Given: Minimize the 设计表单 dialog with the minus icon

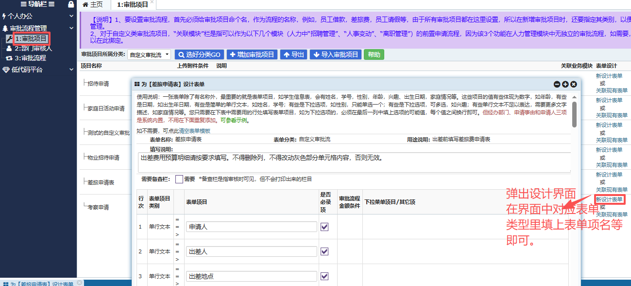Looking at the screenshot, I should click(x=557, y=84).
